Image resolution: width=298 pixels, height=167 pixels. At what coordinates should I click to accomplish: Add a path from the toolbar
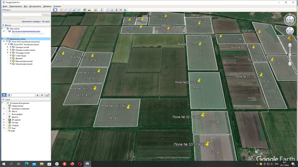70,10
